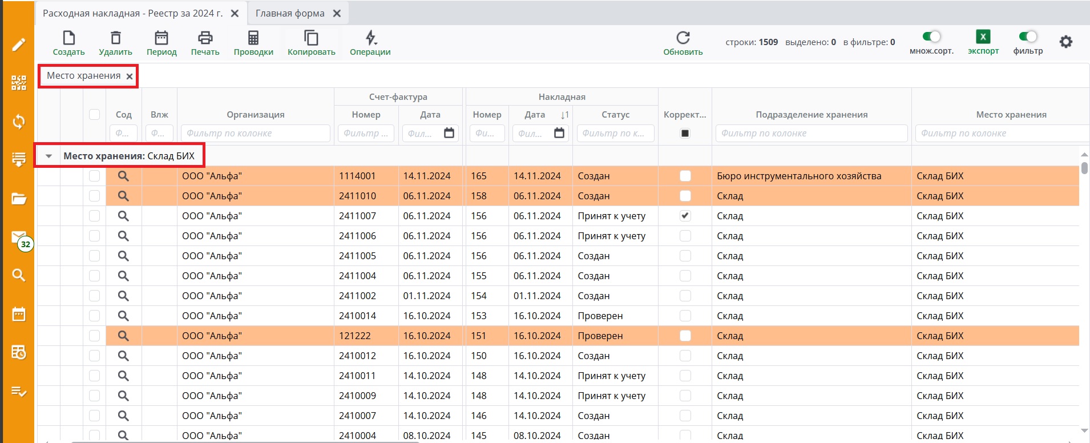The height and width of the screenshot is (443, 1090).
Task: Click the Печать printer icon
Action: coord(205,38)
